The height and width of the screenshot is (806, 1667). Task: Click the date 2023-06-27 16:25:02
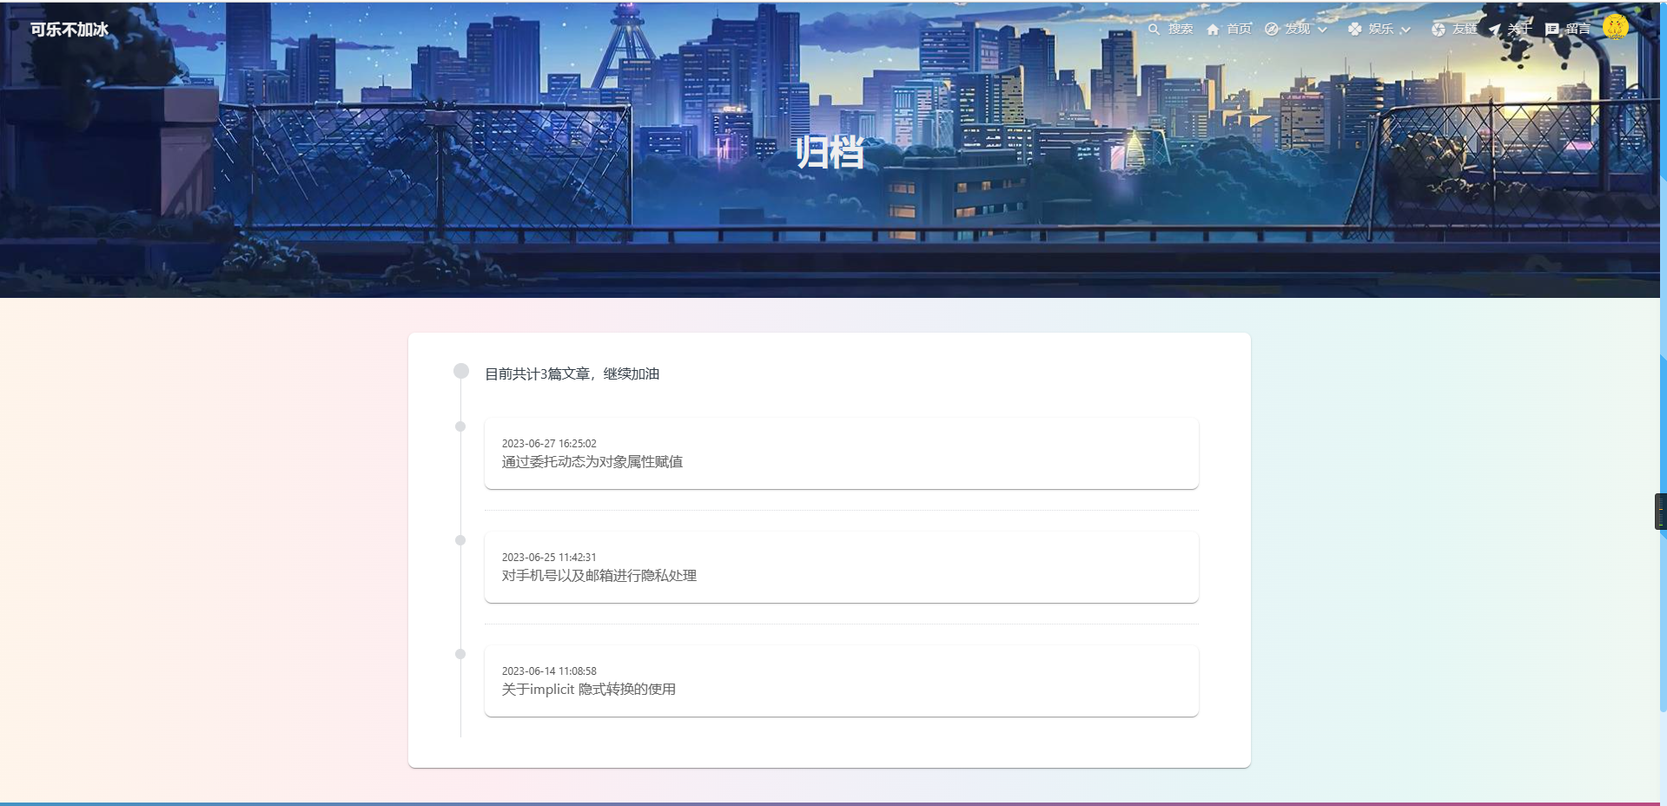click(x=549, y=444)
